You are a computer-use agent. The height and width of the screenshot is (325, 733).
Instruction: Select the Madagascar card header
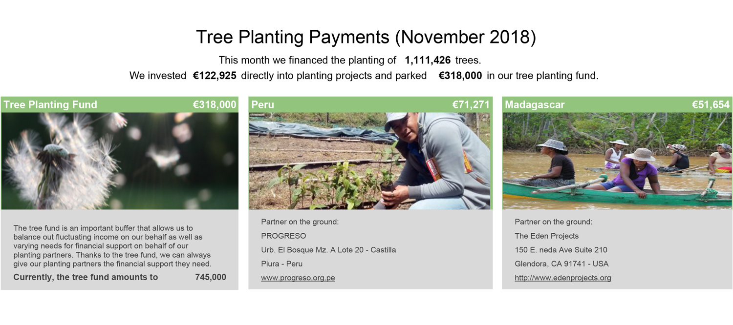point(617,104)
